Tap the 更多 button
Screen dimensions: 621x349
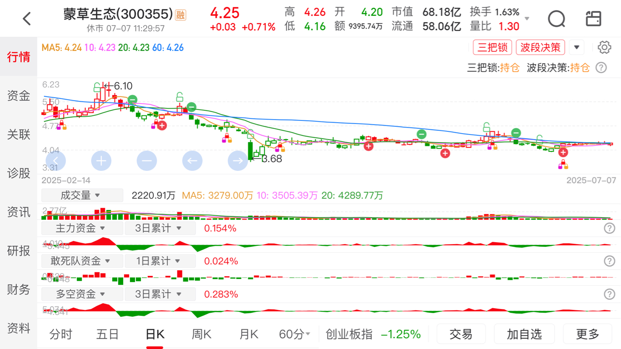[587, 334]
